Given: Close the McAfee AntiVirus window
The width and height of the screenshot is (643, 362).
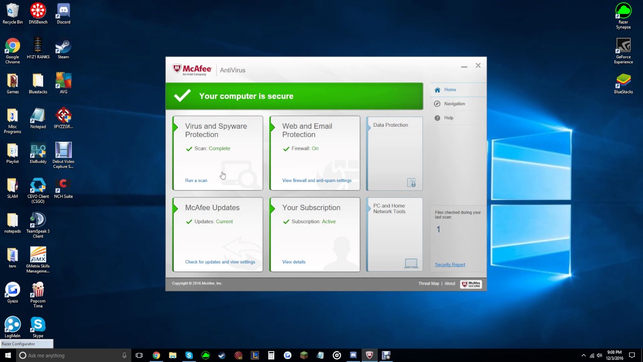Looking at the screenshot, I should (x=478, y=65).
